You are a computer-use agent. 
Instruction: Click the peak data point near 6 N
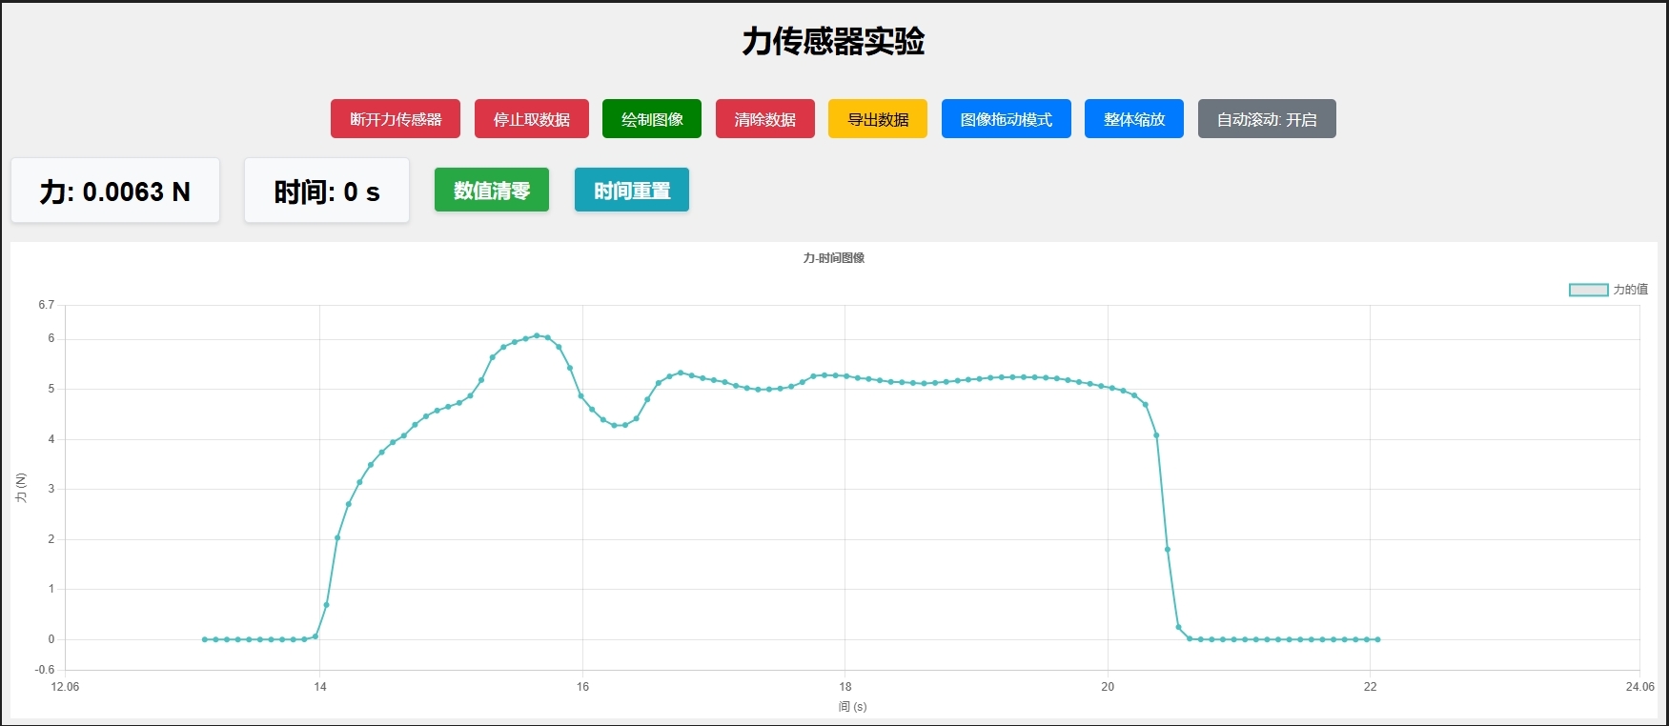point(537,335)
